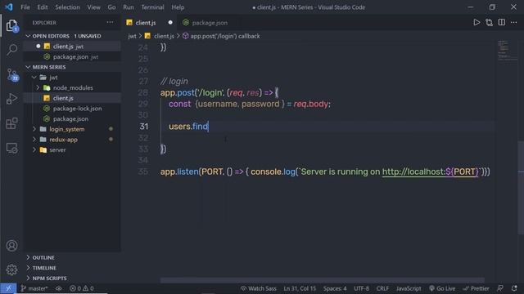This screenshot has width=524, height=294.
Task: Open Explorer views and more actions ellipsis
Action: (110, 22)
